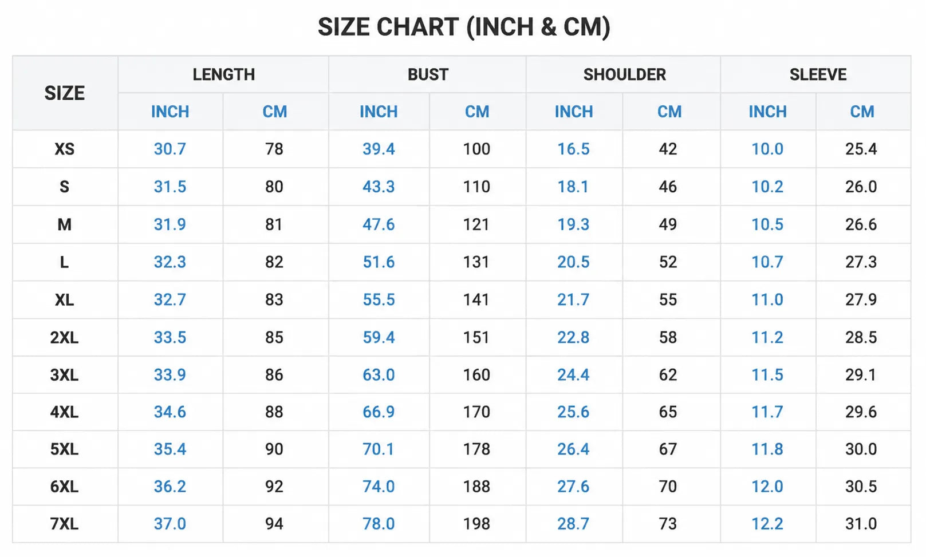Select sleeve CM value 30.5 for 6XL

coord(861,487)
